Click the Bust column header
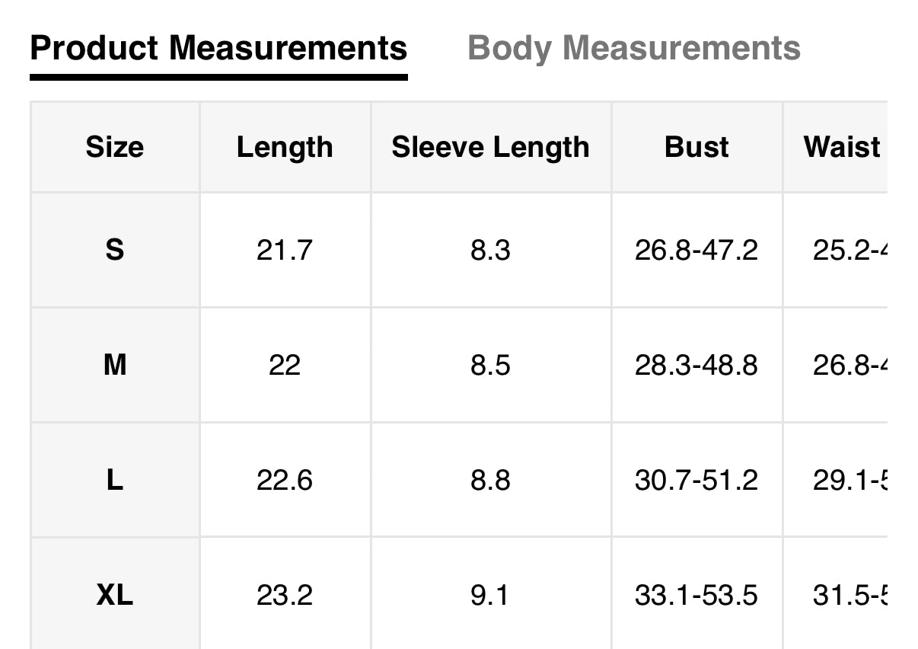The width and height of the screenshot is (918, 649). (696, 147)
